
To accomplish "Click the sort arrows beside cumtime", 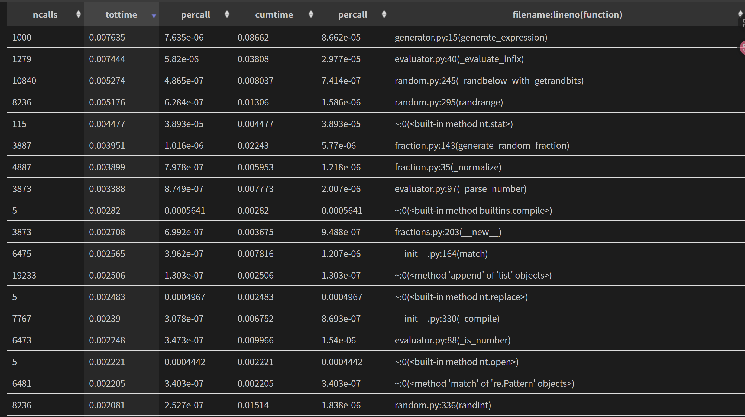I will (x=311, y=14).
